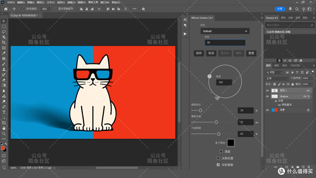316x178 pixels.
Task: Click the 重命名 button
Action: [x=225, y=53]
